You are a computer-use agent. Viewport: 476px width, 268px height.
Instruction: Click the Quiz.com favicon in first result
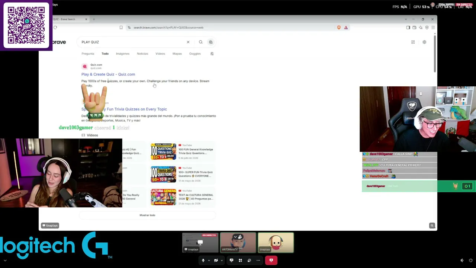tap(85, 67)
